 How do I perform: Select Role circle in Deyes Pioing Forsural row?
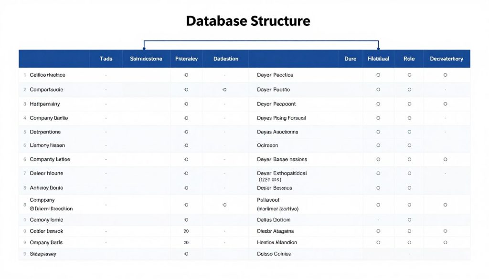409,118
